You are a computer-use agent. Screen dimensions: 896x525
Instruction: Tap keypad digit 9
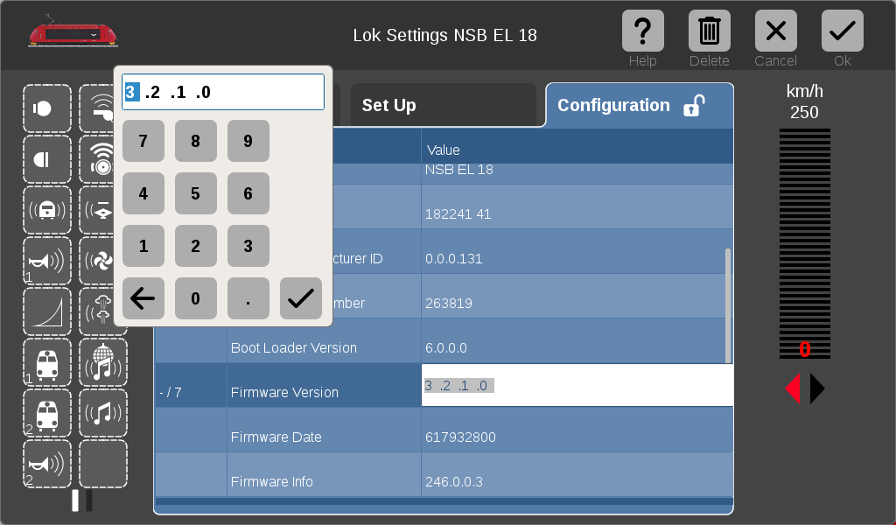(248, 141)
